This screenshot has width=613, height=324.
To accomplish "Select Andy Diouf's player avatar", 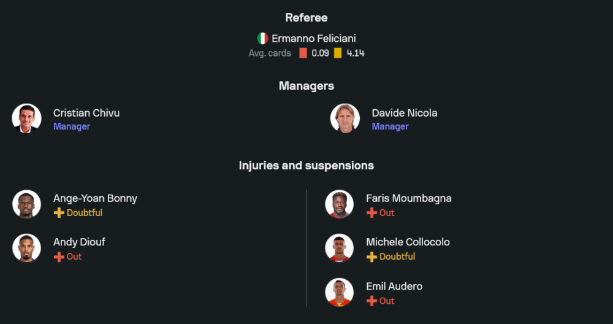I will pos(27,249).
